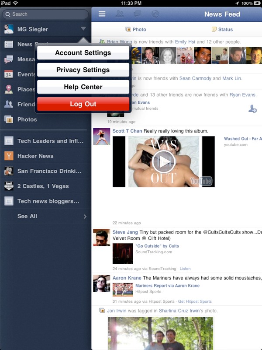This screenshot has width=262, height=350.
Task: Open Cults song thumbnail image
Action: pyautogui.click(x=123, y=254)
